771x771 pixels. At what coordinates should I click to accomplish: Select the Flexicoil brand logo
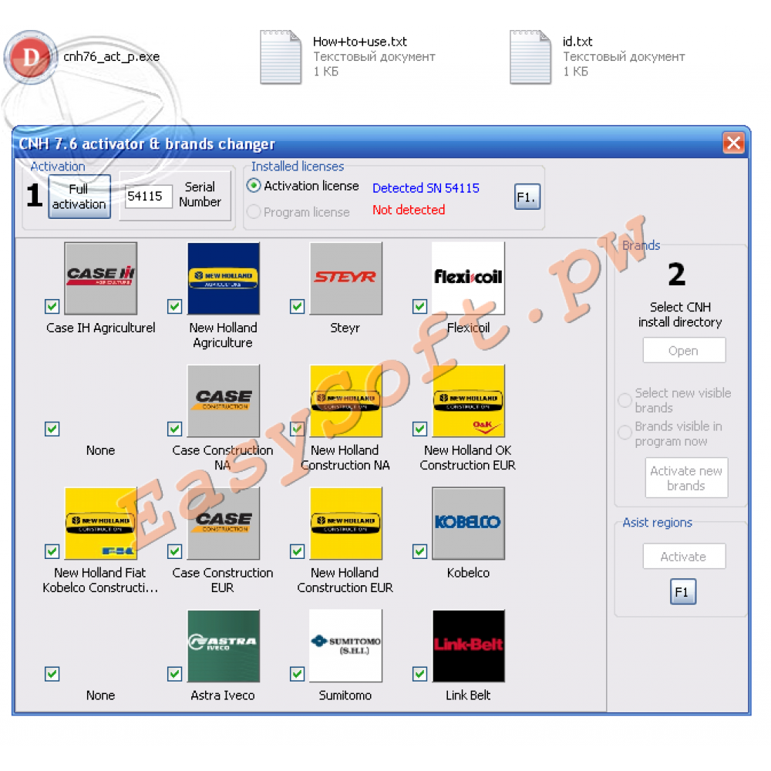point(468,278)
